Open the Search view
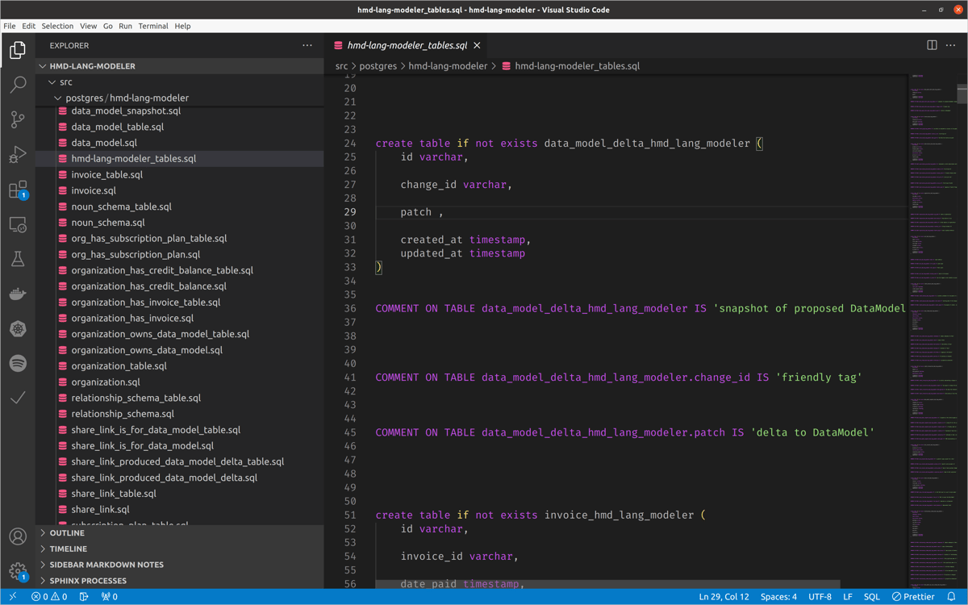 pos(18,84)
